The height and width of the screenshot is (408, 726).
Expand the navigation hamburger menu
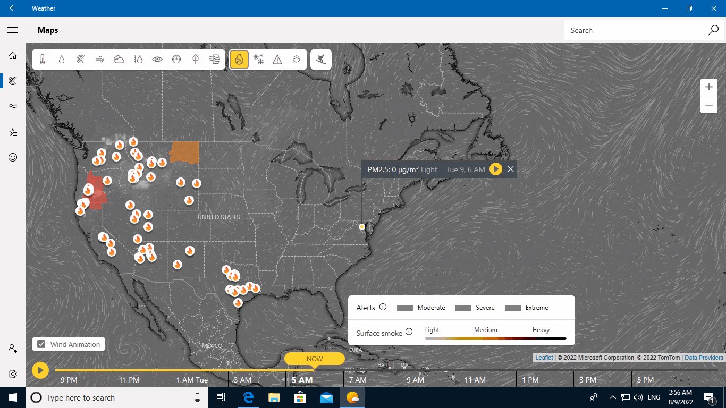pos(12,30)
